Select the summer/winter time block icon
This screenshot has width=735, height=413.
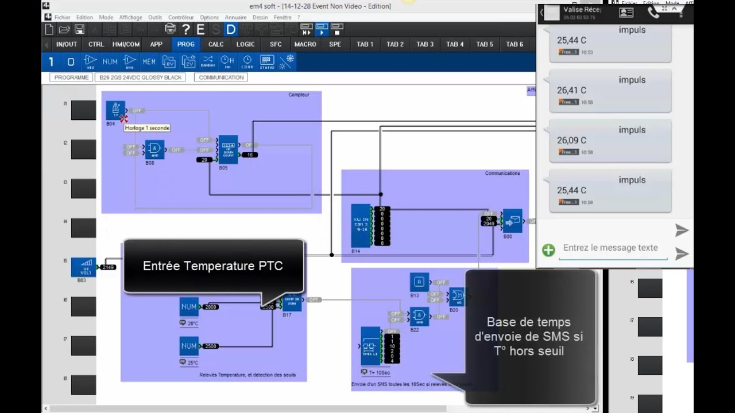click(286, 61)
